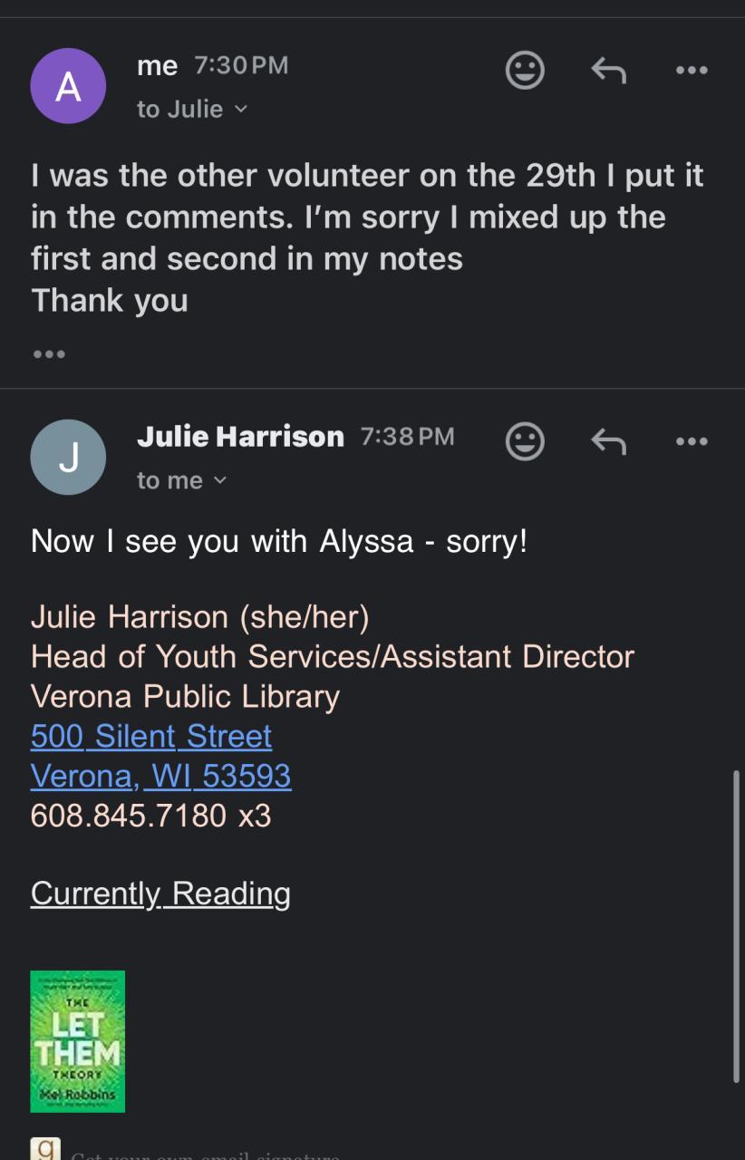Tap the phone number 608.845.7180 x3
Screen dimensions: 745x1160
pos(151,816)
